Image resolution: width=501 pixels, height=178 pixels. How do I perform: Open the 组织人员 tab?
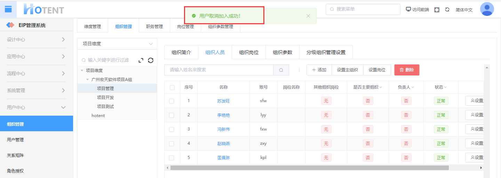click(x=215, y=52)
